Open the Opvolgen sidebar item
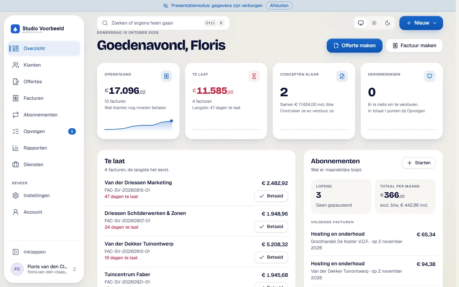The width and height of the screenshot is (459, 287). tap(44, 131)
